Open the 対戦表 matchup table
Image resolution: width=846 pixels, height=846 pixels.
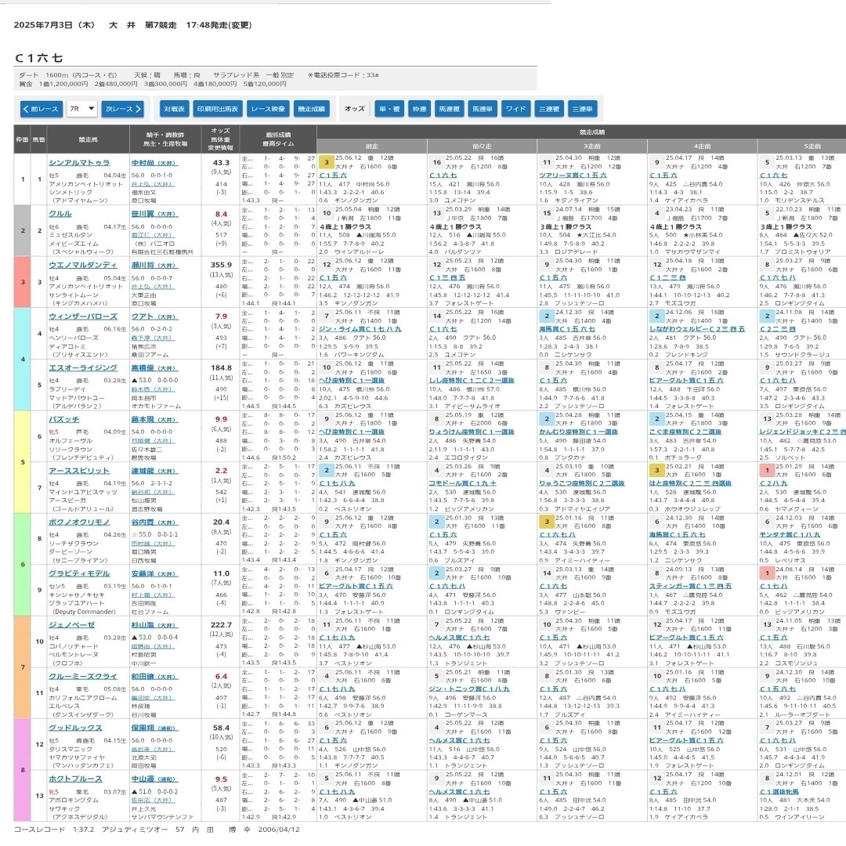(x=174, y=109)
